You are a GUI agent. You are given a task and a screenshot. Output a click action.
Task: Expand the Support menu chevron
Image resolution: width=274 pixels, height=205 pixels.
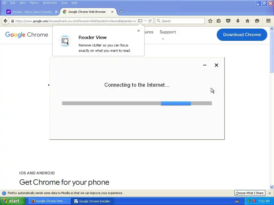coord(163,39)
